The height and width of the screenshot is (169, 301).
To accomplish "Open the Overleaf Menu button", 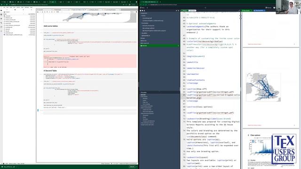I will pos(142,8).
